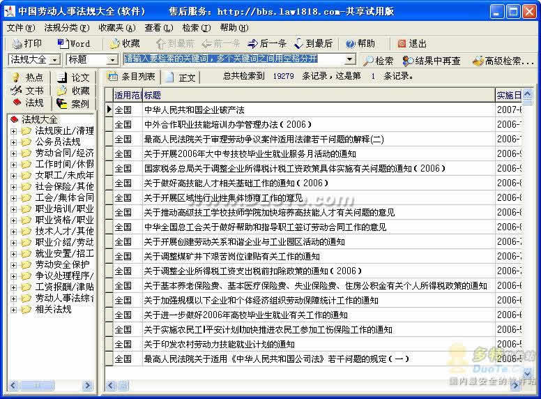Open the keyword history dropdown arrow

click(x=350, y=59)
